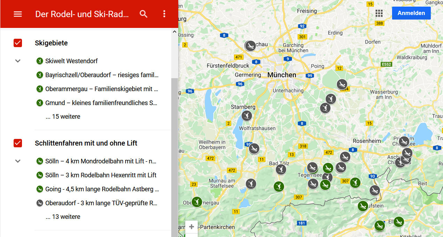The height and width of the screenshot is (237, 443).
Task: Click gray ski marker near Murnau am Staffelsee
Action: click(x=251, y=184)
